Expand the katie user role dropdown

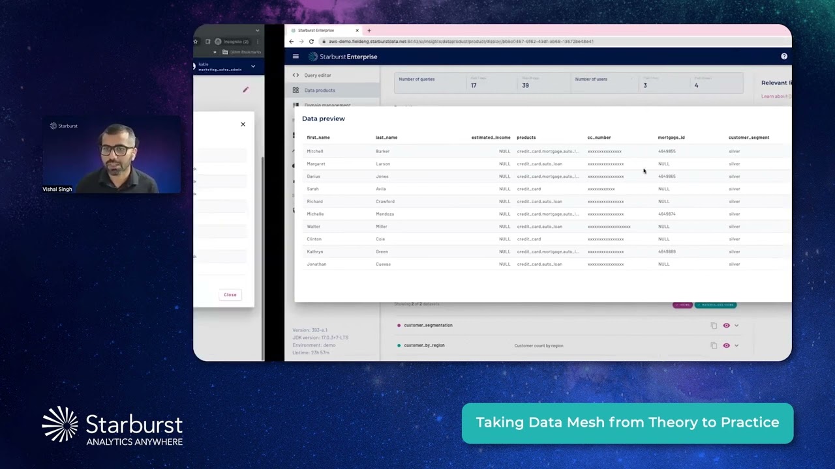[x=253, y=66]
